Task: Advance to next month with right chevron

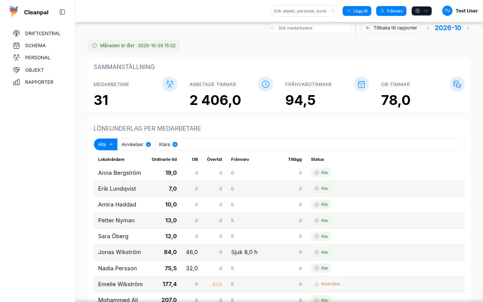Action: click(468, 28)
